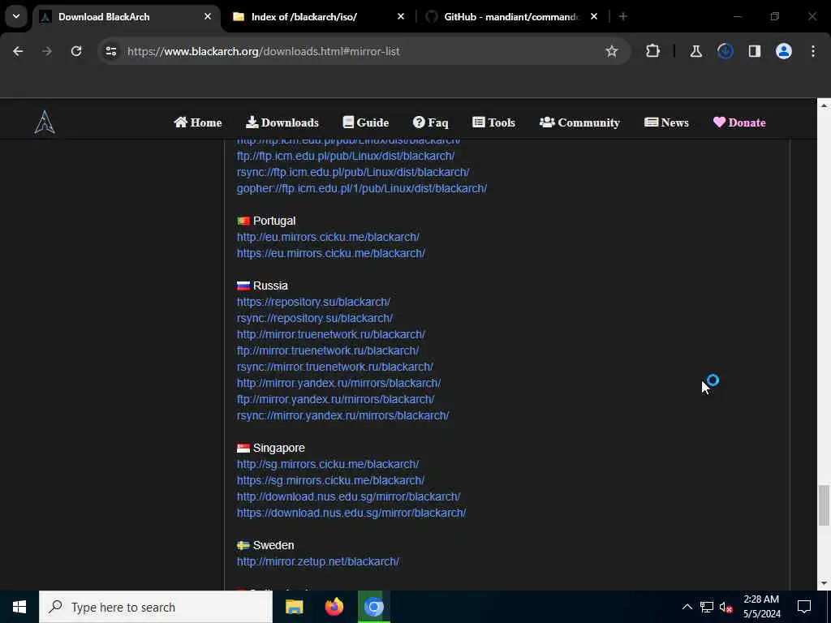The height and width of the screenshot is (623, 831).
Task: Expand the tab search dropdown arrow
Action: (x=16, y=16)
